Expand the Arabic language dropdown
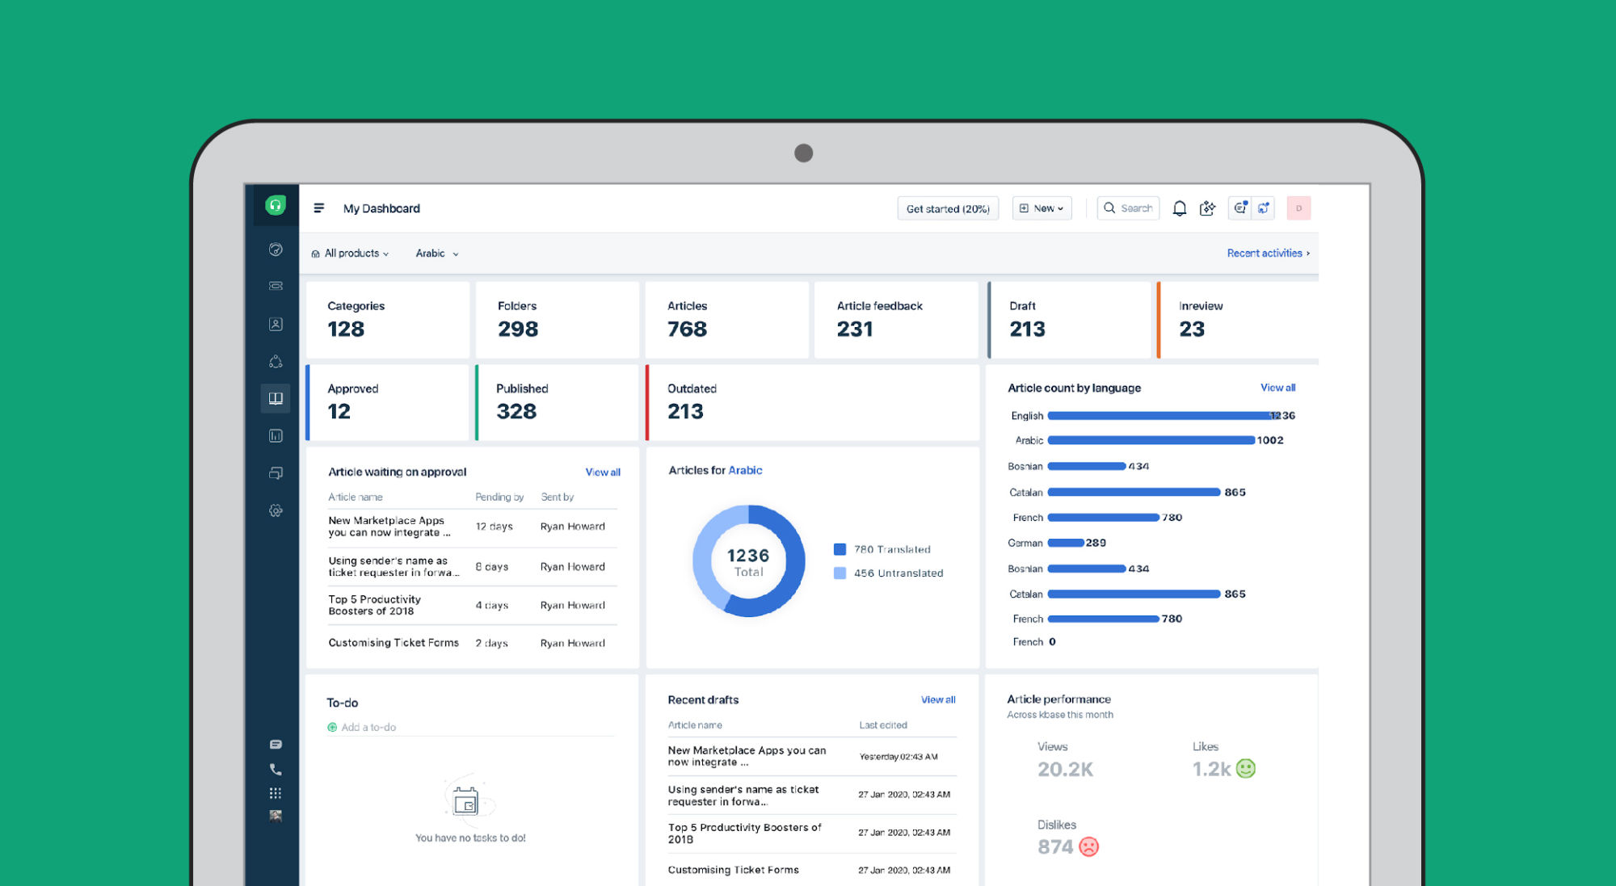Screen dimensions: 1616x886 point(437,254)
